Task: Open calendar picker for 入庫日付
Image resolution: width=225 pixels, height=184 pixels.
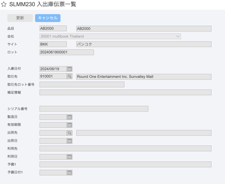Action: (69, 69)
